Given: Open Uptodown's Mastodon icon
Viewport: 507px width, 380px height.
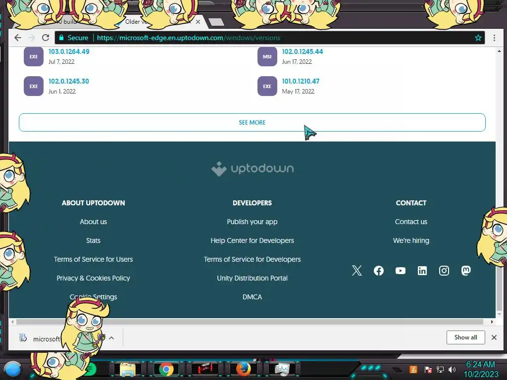Looking at the screenshot, I should pyautogui.click(x=465, y=271).
